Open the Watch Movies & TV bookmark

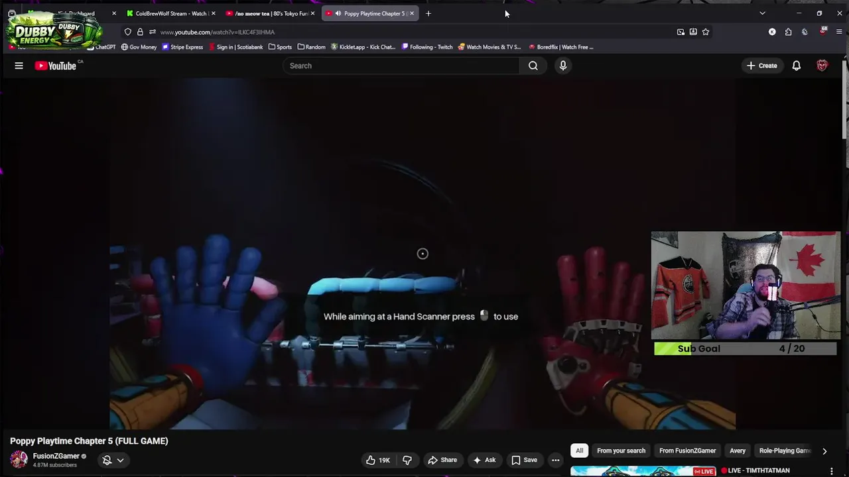click(x=489, y=47)
